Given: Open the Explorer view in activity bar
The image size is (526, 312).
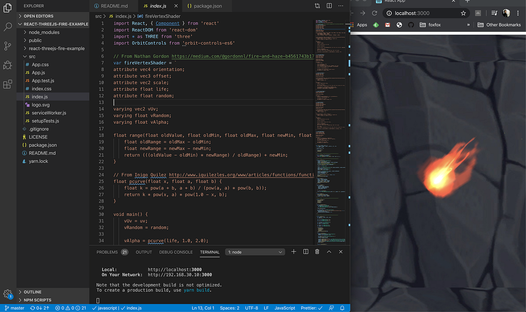Looking at the screenshot, I should coord(7,7).
